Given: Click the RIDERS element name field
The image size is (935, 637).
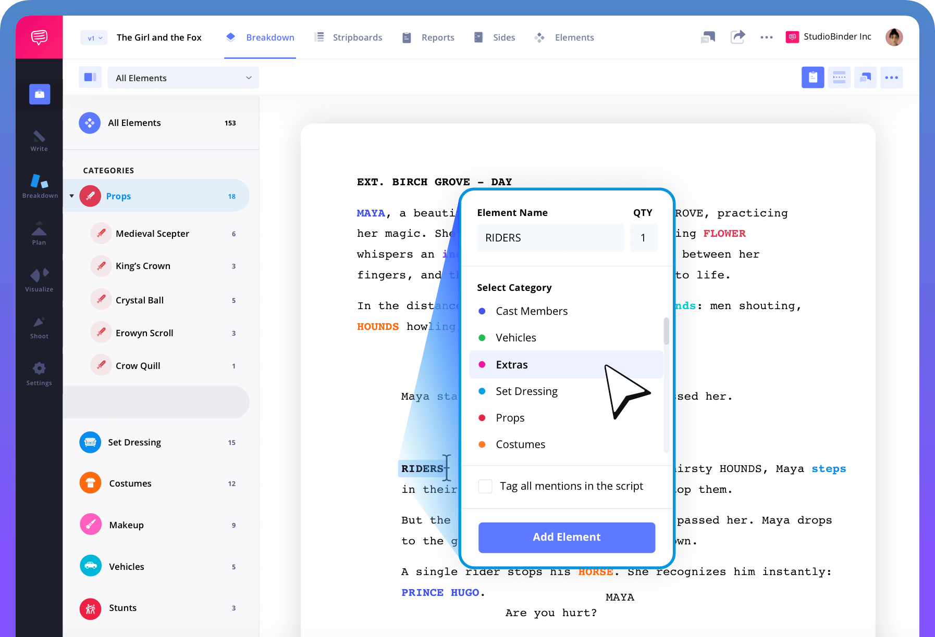Looking at the screenshot, I should tap(550, 238).
